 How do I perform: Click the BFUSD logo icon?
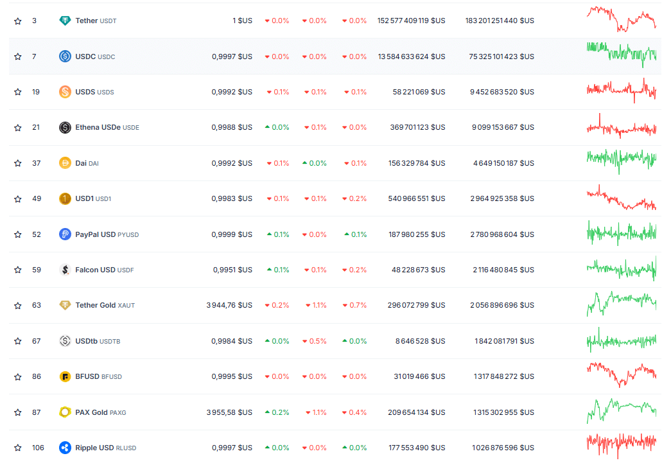point(65,376)
